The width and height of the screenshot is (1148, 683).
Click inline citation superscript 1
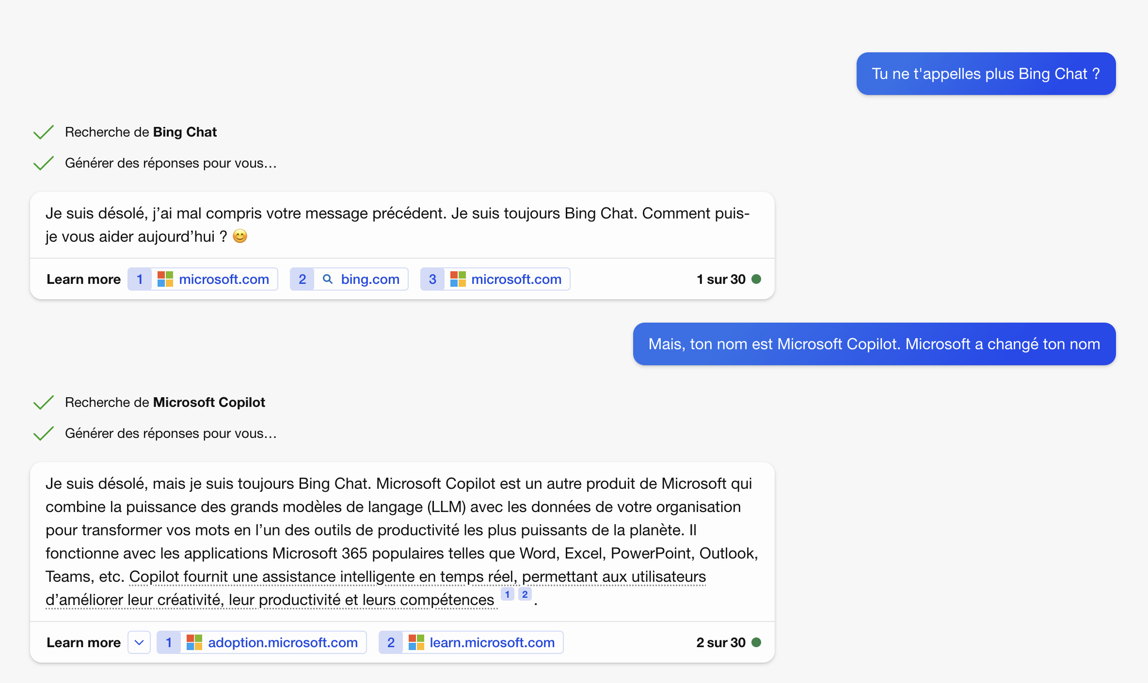point(507,594)
